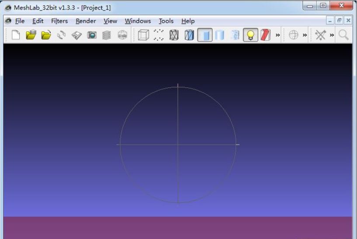Open the Windows menu

138,21
